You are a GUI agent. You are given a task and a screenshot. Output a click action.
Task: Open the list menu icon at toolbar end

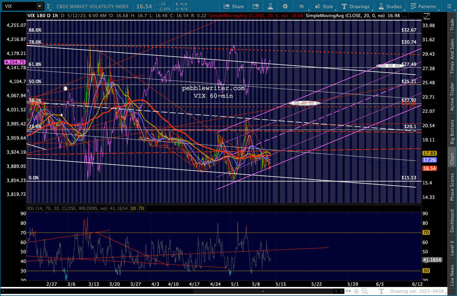(x=449, y=6)
